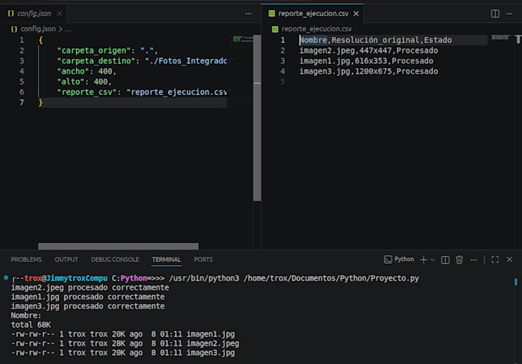
Task: Open more actions for right editor group
Action: [510, 14]
